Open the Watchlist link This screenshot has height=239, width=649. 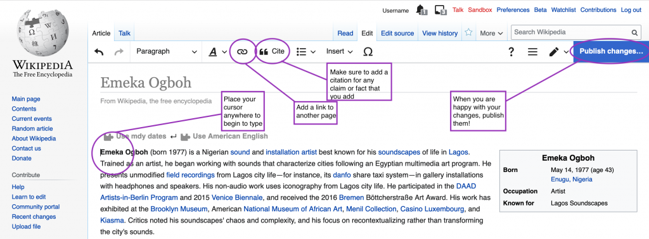coord(563,10)
